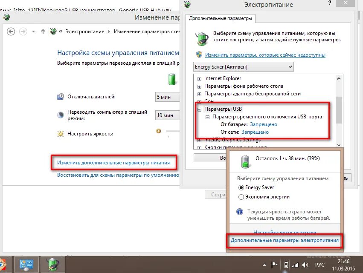Click Восстановить для схемы параметры по умолчанию
Viewport: 363px width, 273px height.
pyautogui.click(x=118, y=175)
